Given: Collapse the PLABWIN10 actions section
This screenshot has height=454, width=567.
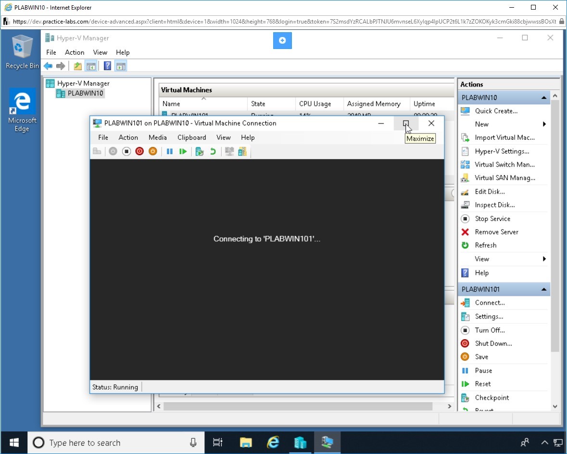Looking at the screenshot, I should (x=543, y=98).
